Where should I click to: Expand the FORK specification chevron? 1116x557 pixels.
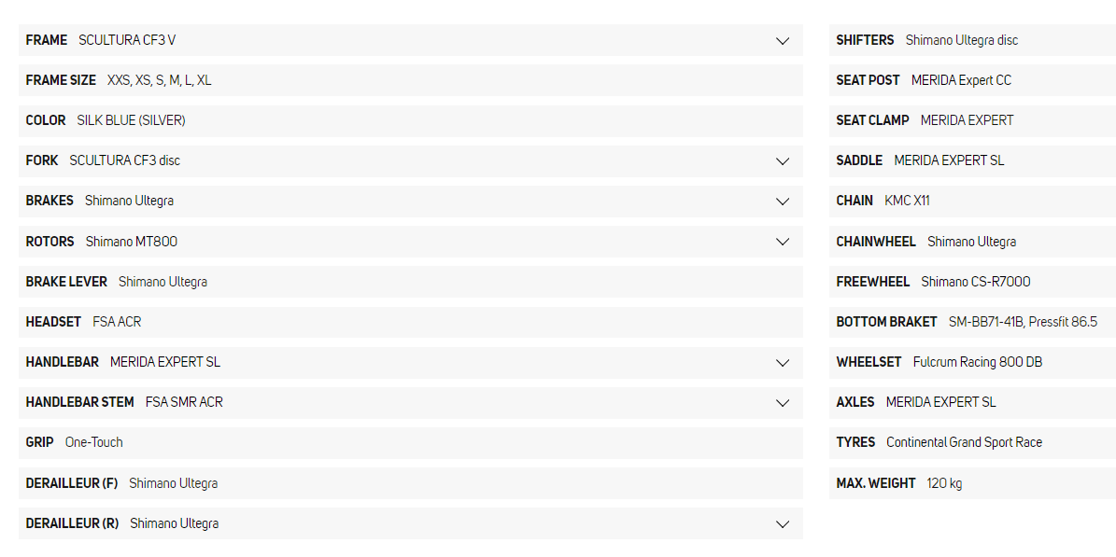point(783,161)
